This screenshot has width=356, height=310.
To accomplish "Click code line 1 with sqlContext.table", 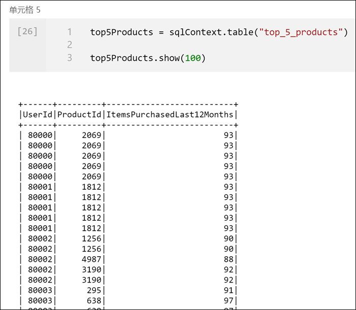I will 219,32.
